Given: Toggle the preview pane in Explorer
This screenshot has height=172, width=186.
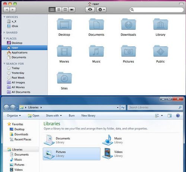Looking at the screenshot, I should coord(170,116).
